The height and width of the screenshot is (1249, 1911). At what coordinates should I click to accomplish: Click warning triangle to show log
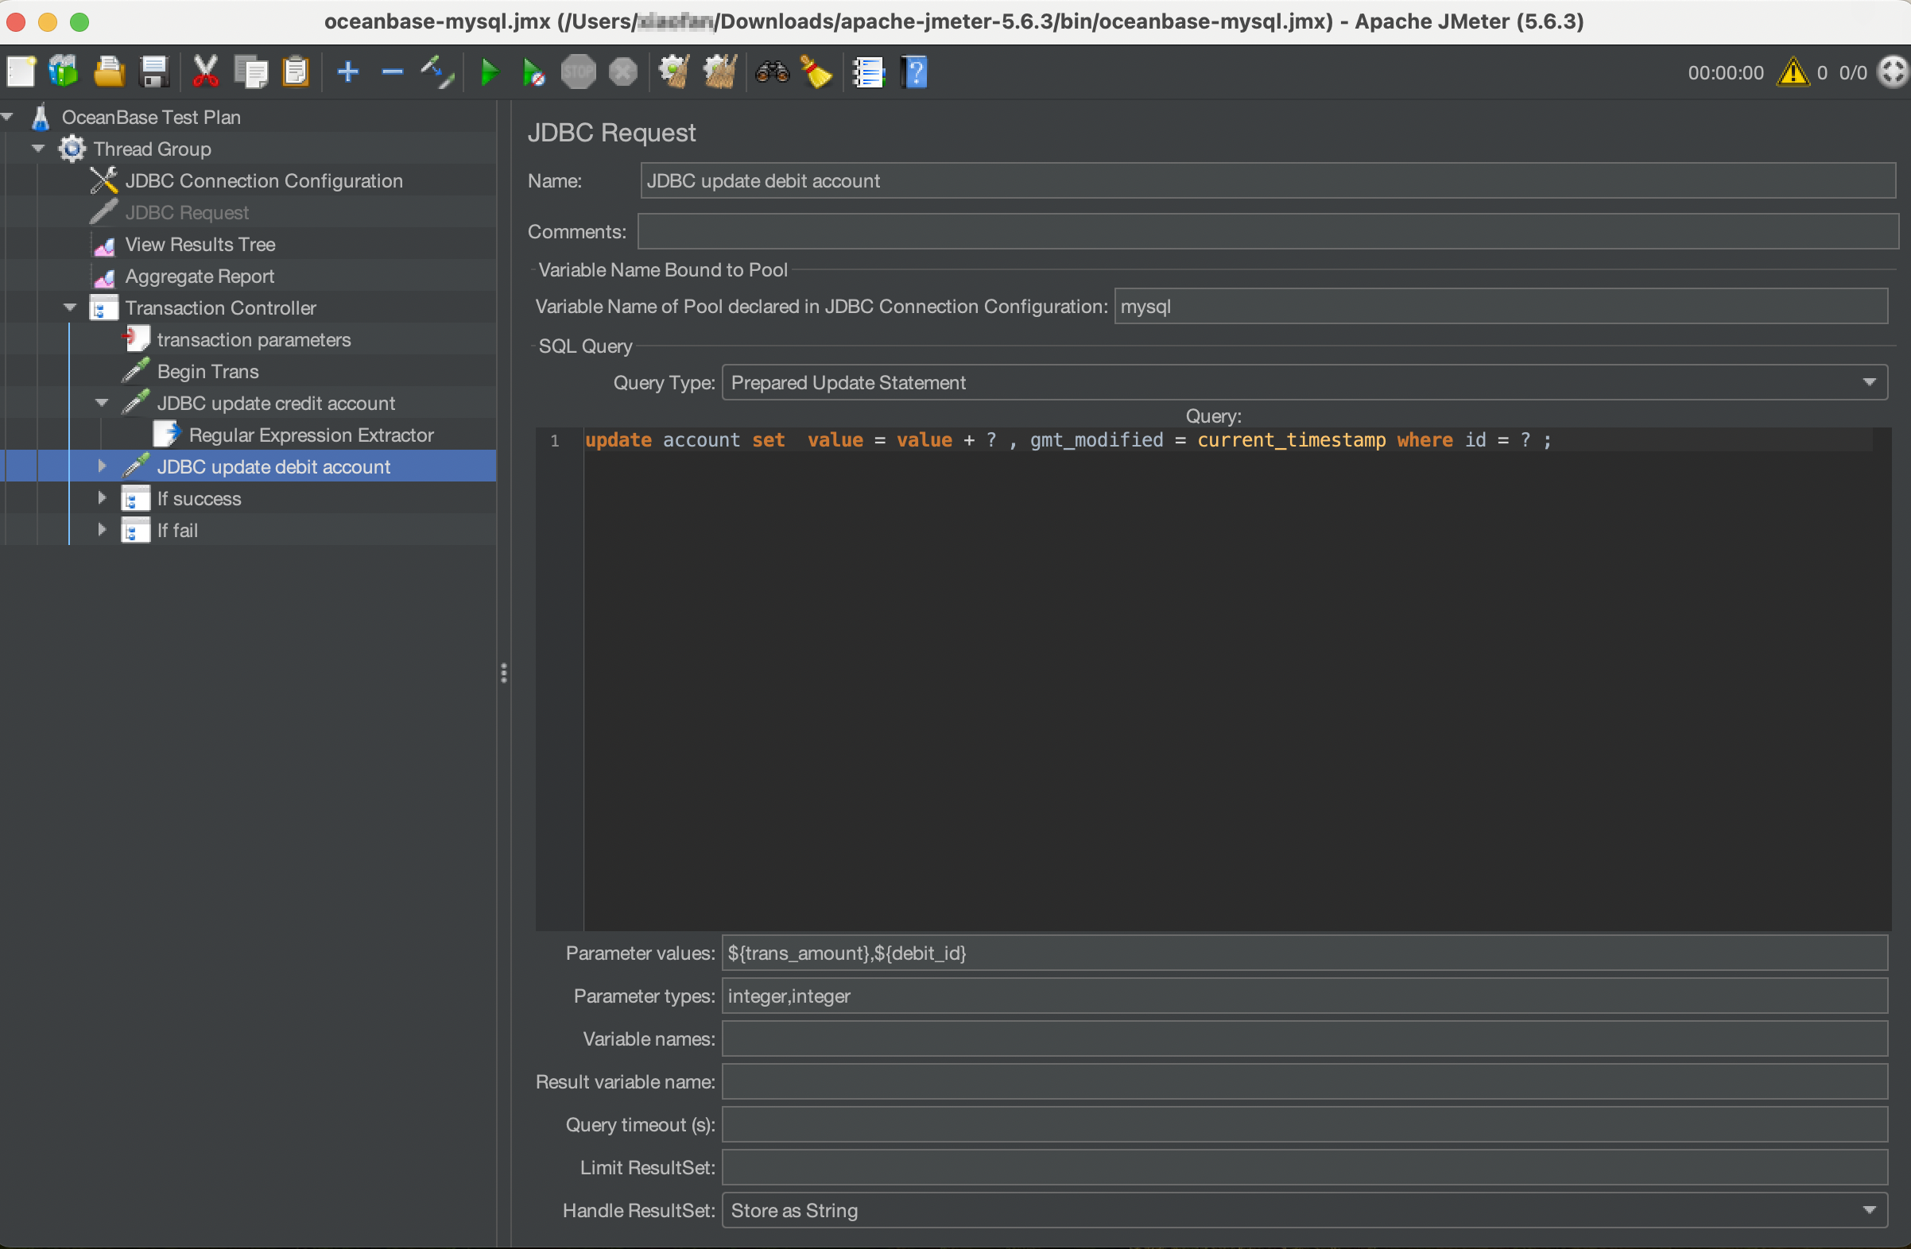click(x=1793, y=72)
